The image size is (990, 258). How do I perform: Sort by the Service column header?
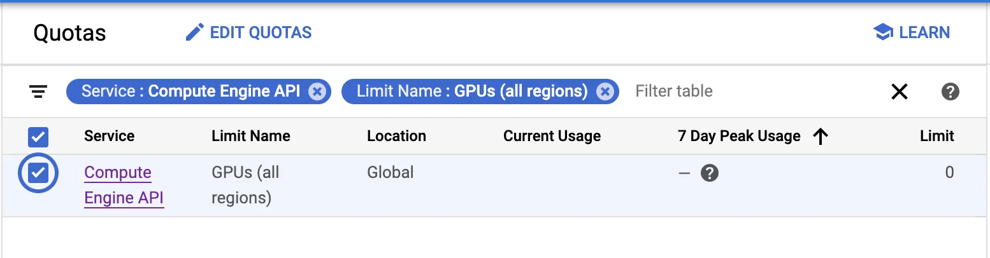click(109, 136)
